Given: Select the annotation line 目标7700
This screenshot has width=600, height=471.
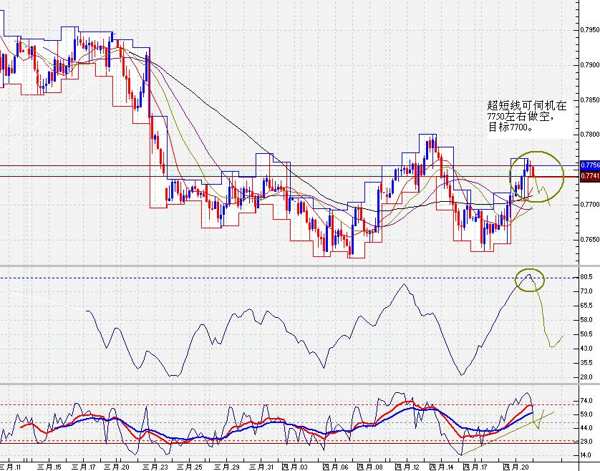Looking at the screenshot, I should pos(511,127).
